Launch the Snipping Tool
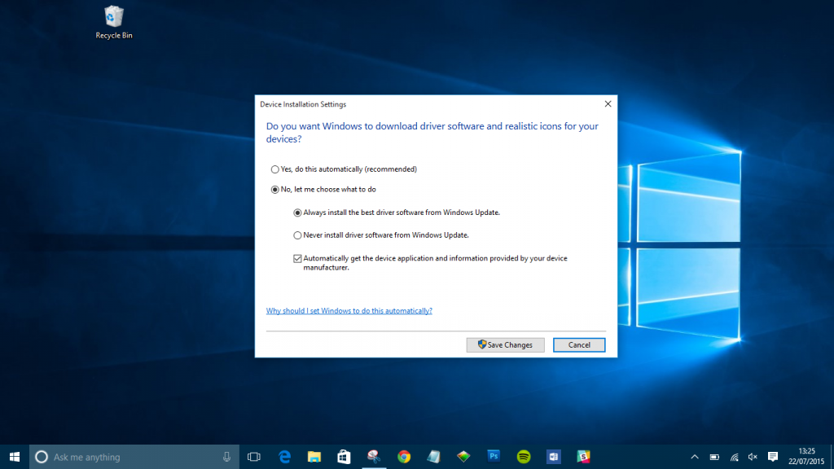 pos(374,456)
